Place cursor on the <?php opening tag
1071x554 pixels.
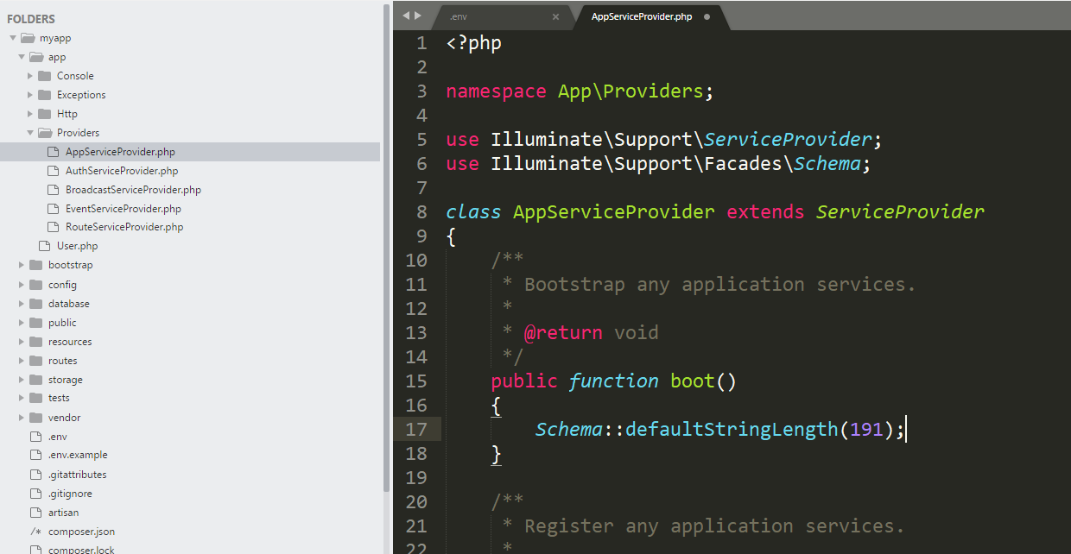tap(474, 43)
